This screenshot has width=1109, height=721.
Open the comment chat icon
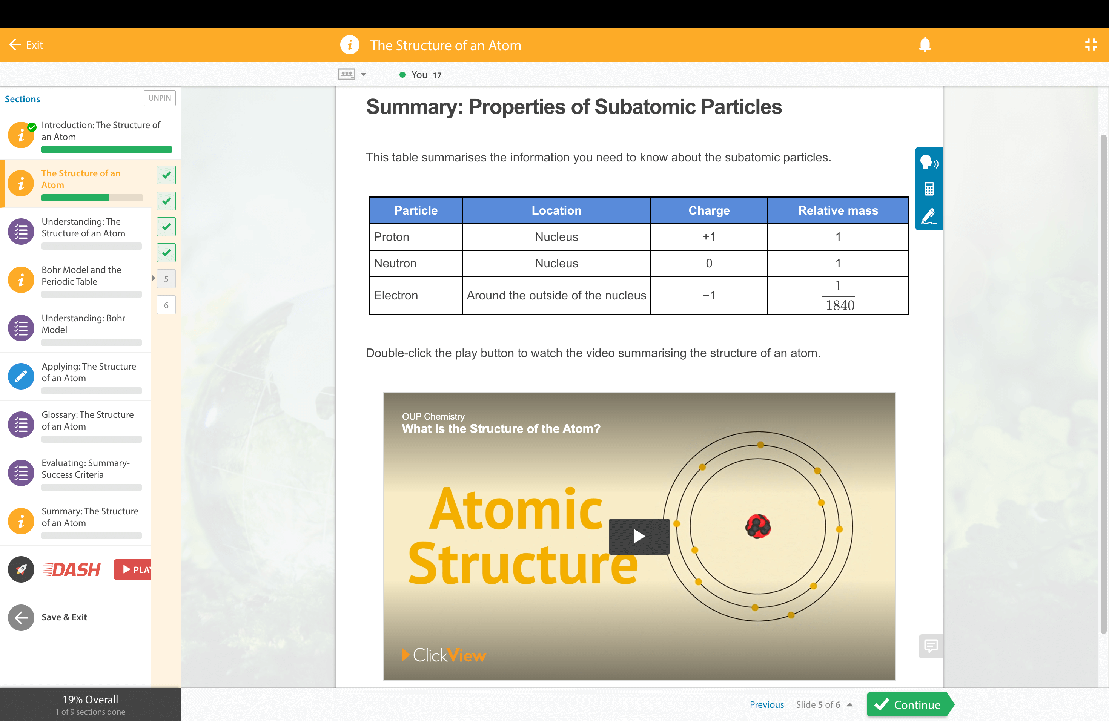(931, 646)
